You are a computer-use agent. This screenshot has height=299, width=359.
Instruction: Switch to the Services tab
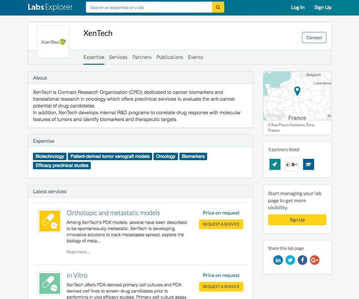(118, 57)
